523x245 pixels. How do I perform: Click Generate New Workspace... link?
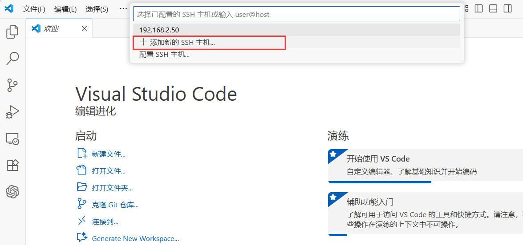pos(135,239)
